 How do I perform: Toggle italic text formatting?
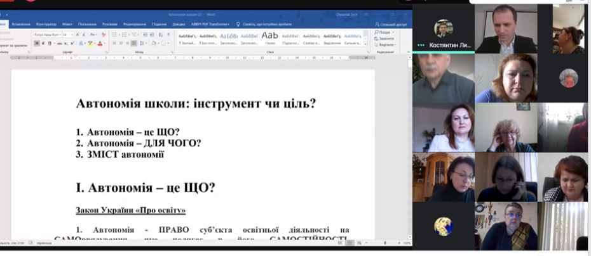(43, 43)
